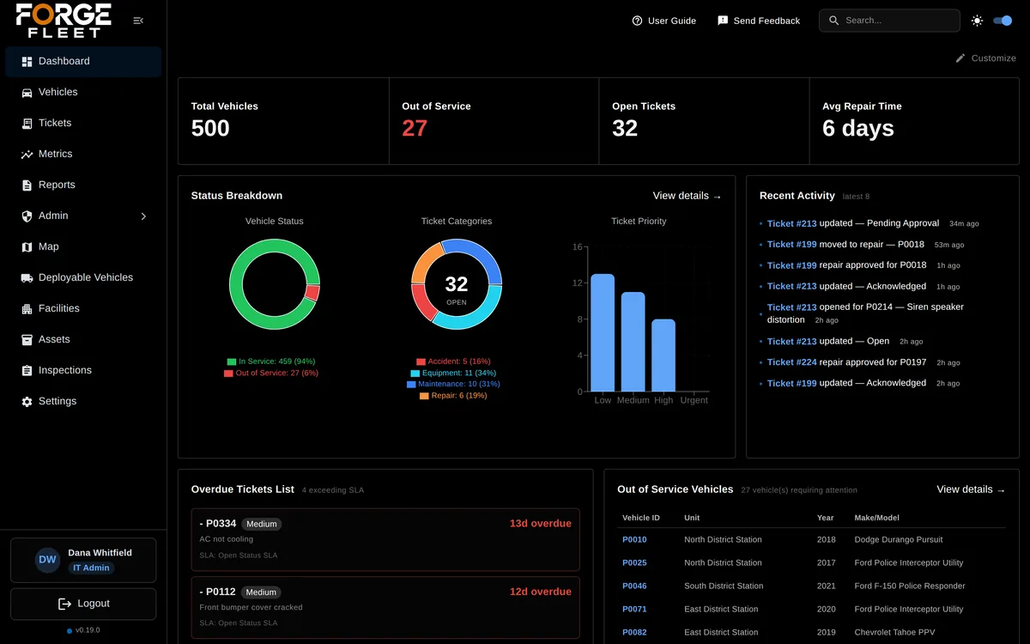Click the Logout button
Image resolution: width=1030 pixels, height=644 pixels.
[83, 604]
